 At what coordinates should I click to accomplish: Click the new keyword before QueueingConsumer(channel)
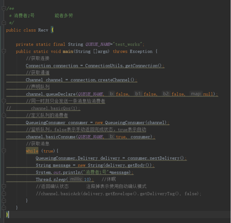click(x=99, y=123)
